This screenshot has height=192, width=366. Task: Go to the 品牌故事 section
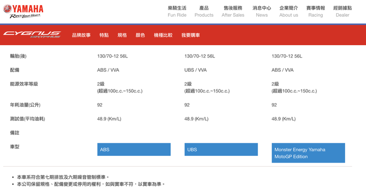[x=81, y=35]
